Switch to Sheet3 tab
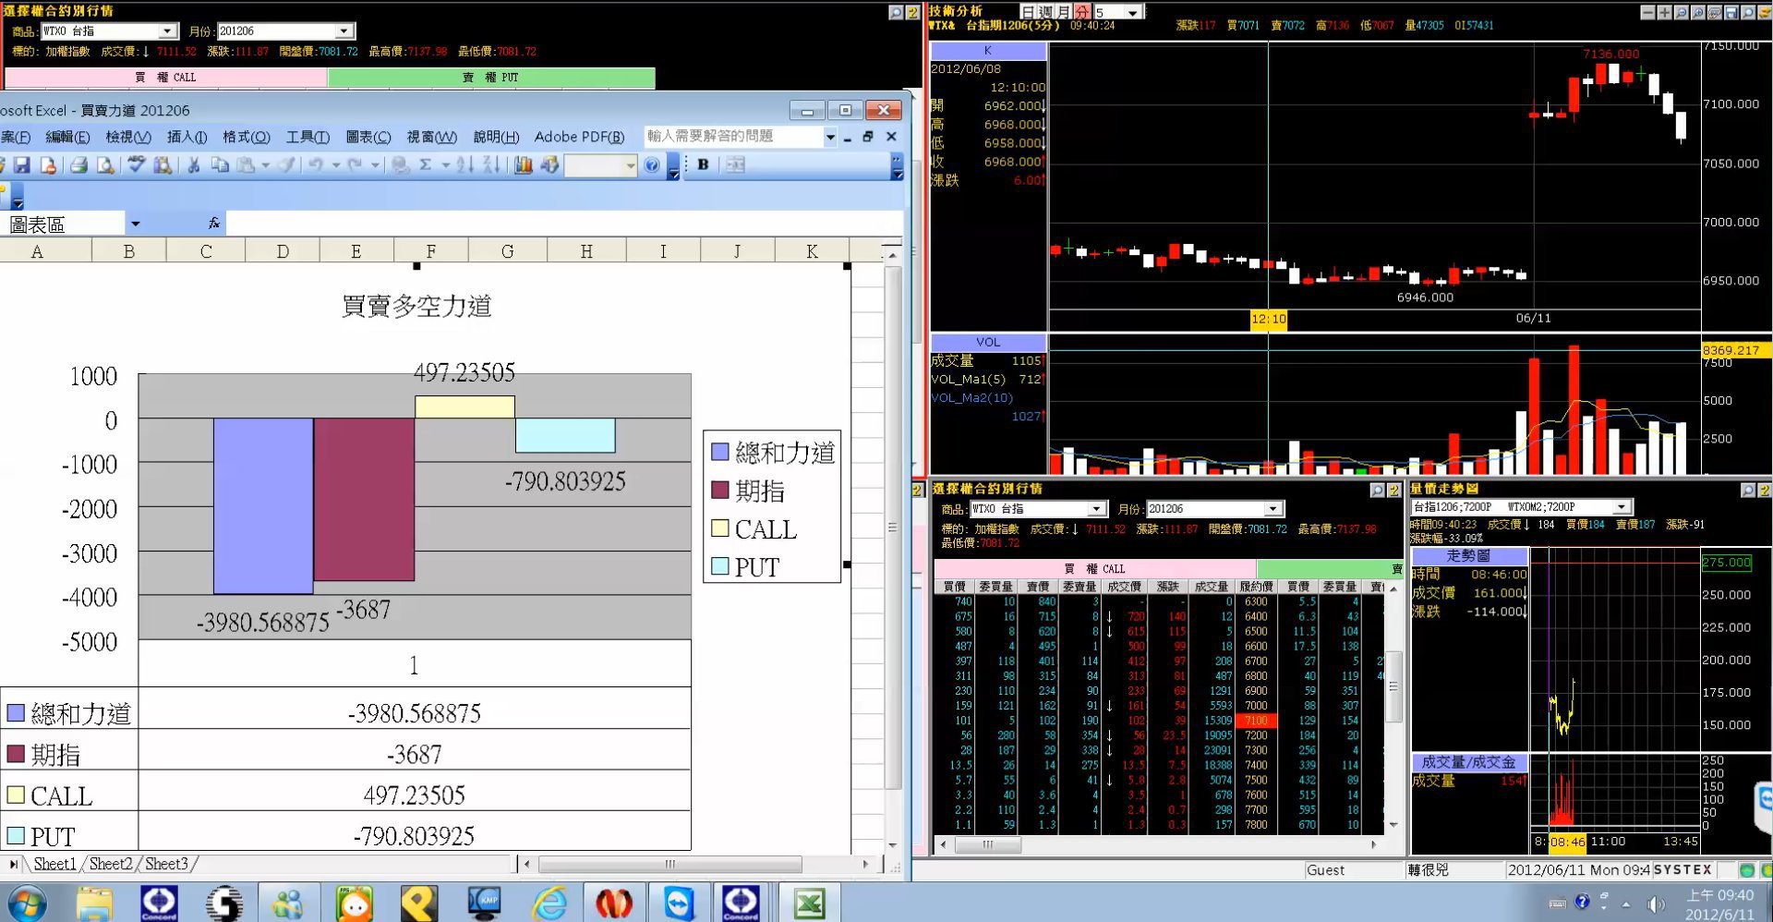The height and width of the screenshot is (922, 1773). click(166, 864)
